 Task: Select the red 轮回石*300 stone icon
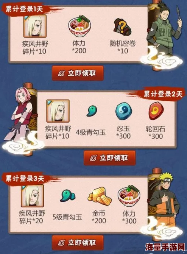(x=155, y=111)
